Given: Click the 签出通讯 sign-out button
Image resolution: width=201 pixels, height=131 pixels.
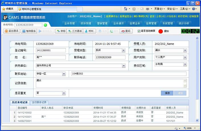Looking at the screenshot, I should [x=11, y=31].
